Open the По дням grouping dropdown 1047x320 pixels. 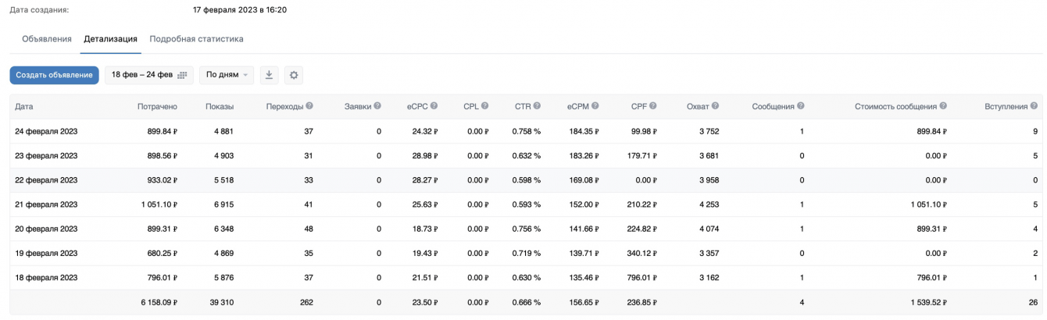(x=227, y=75)
